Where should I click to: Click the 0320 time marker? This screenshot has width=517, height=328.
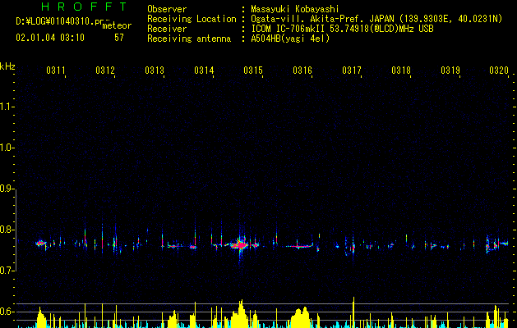pyautogui.click(x=499, y=70)
